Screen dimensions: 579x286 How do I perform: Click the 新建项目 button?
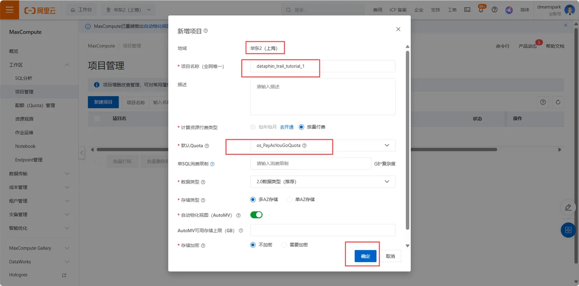click(x=103, y=102)
